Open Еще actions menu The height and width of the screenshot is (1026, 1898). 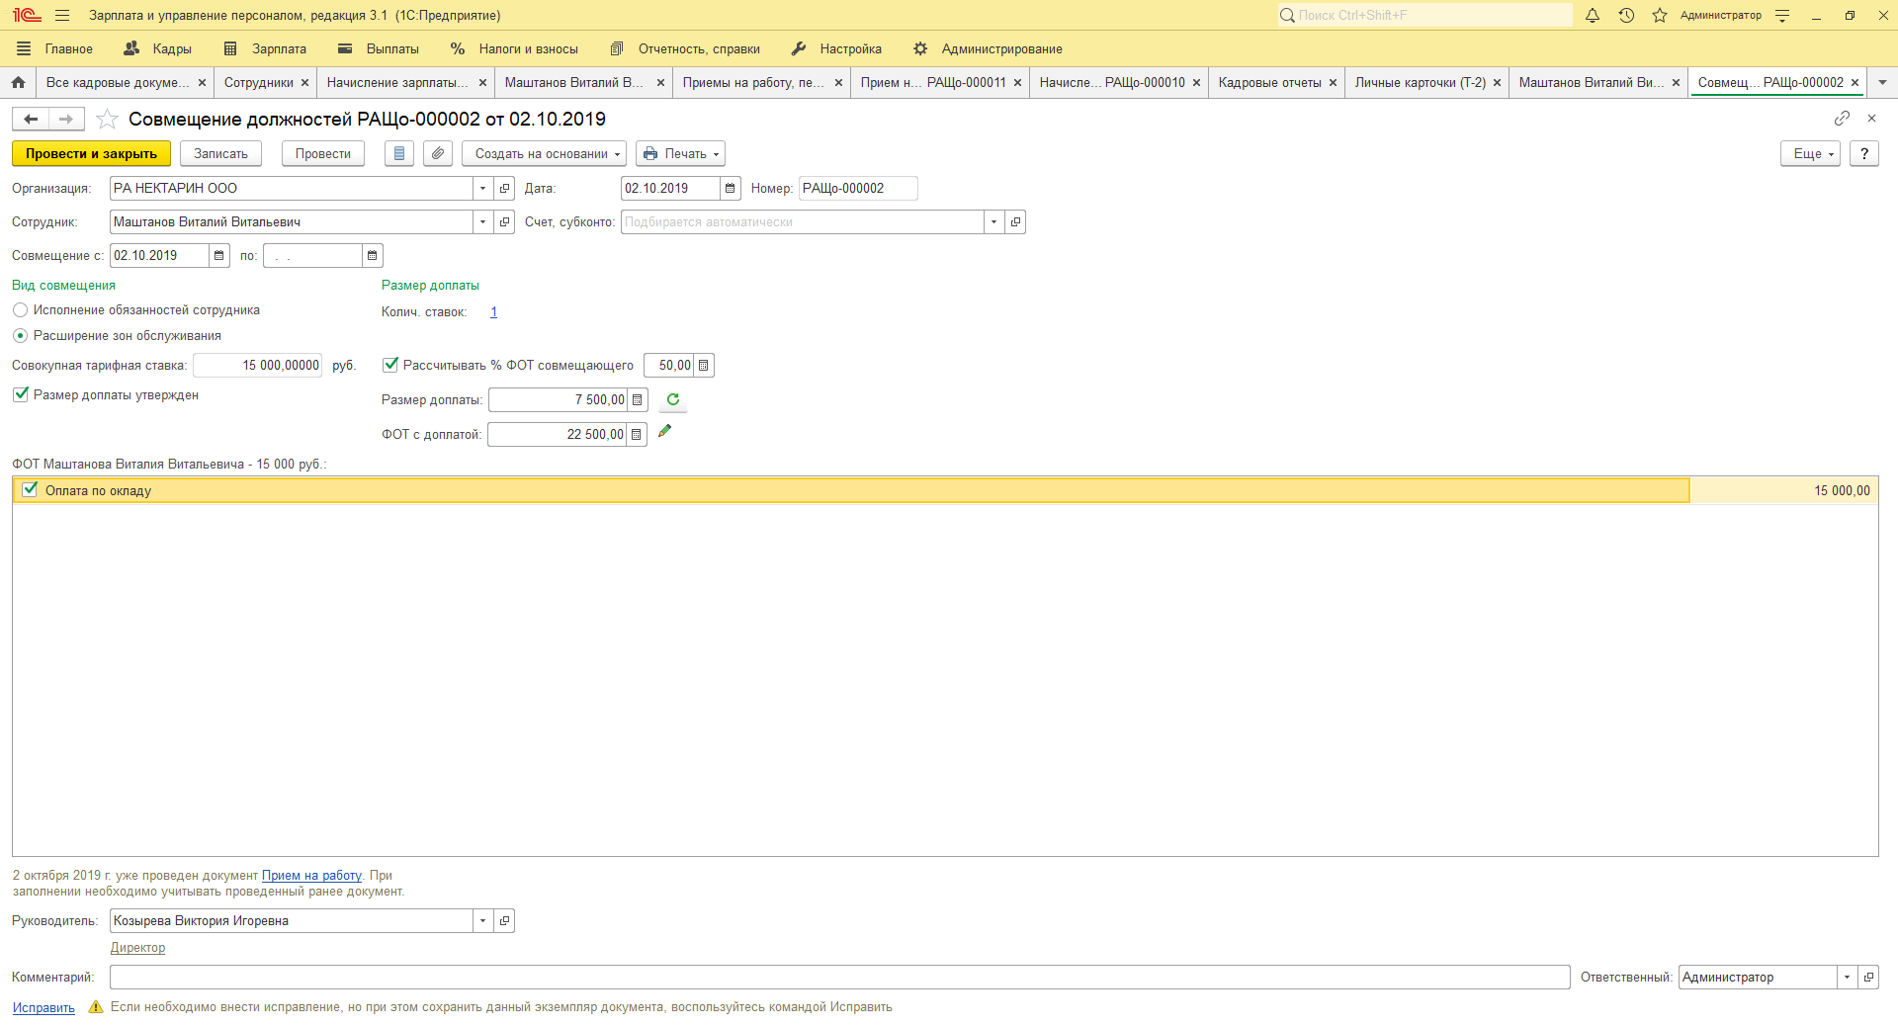pyautogui.click(x=1810, y=153)
